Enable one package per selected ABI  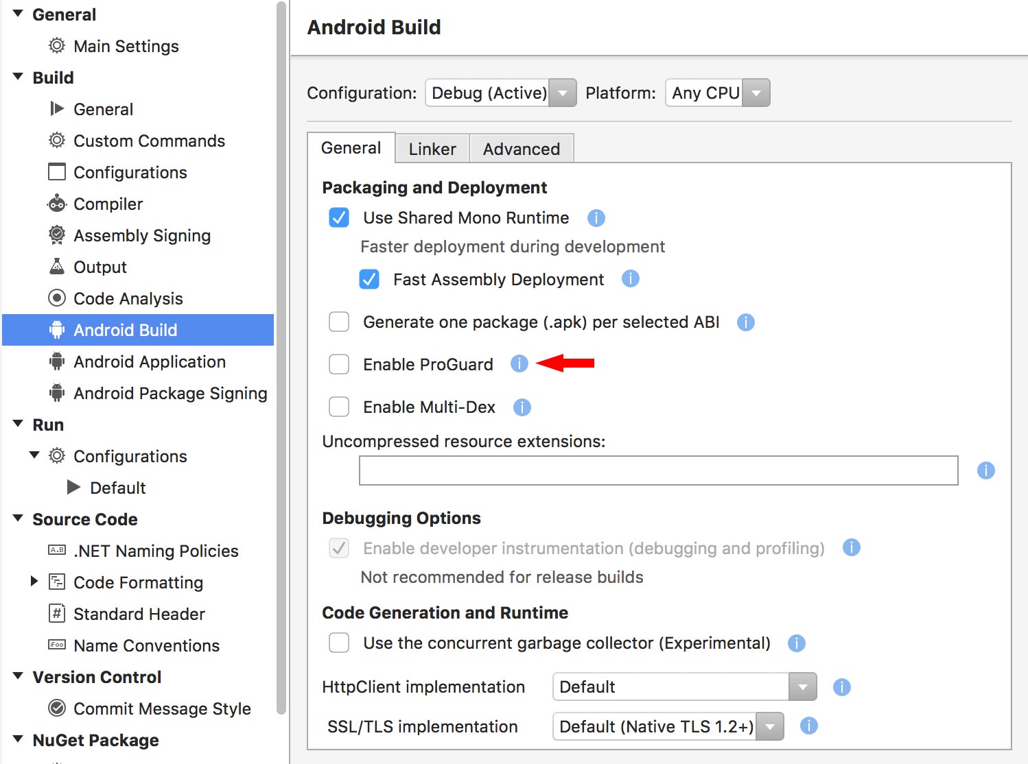tap(339, 322)
